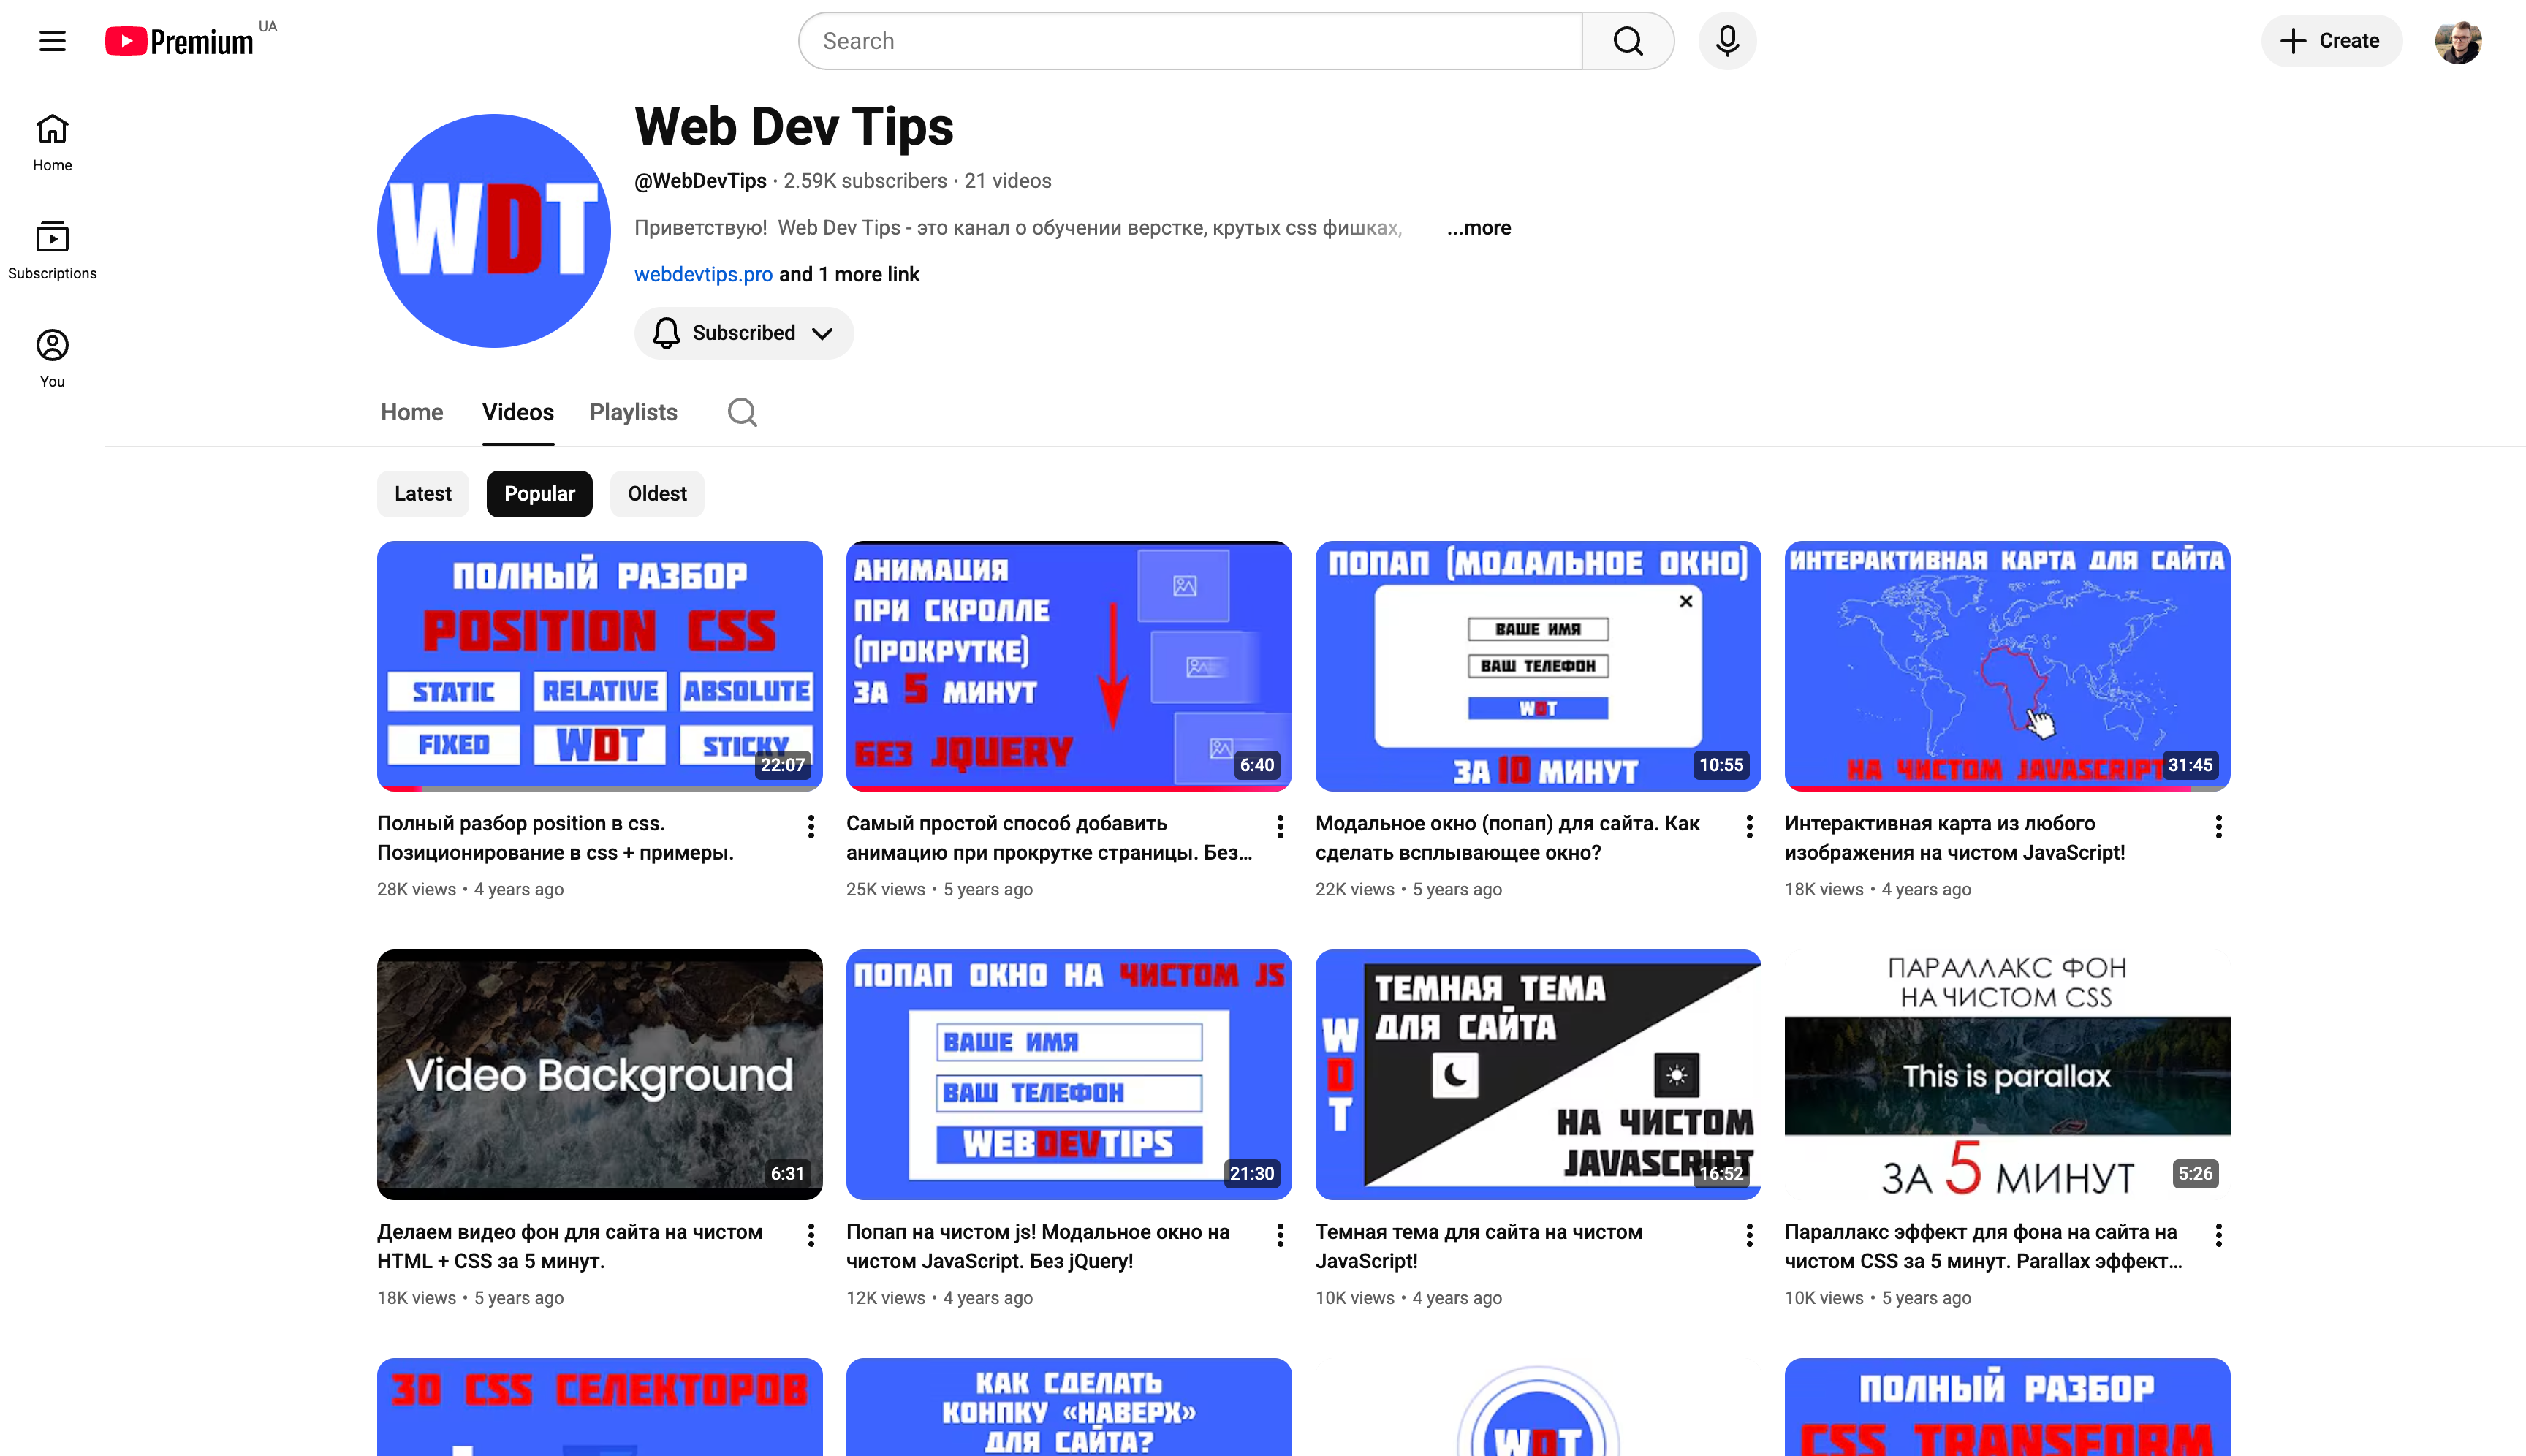Image resolution: width=2526 pixels, height=1456 pixels.
Task: Search within channel using magnifier icon
Action: click(742, 412)
